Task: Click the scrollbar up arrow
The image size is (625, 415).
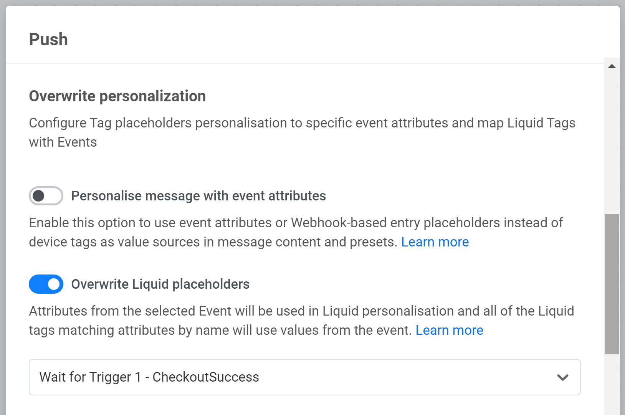Action: tap(612, 66)
